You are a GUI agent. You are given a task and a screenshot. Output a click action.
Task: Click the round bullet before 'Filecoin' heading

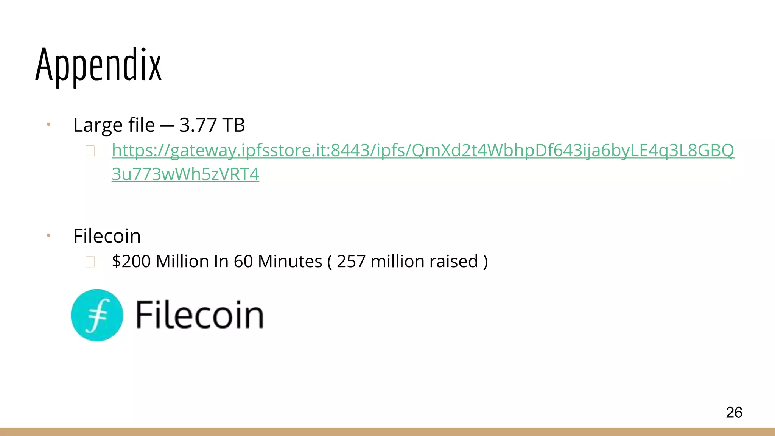[48, 235]
